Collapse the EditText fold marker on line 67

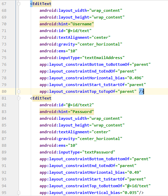pos(19,4)
